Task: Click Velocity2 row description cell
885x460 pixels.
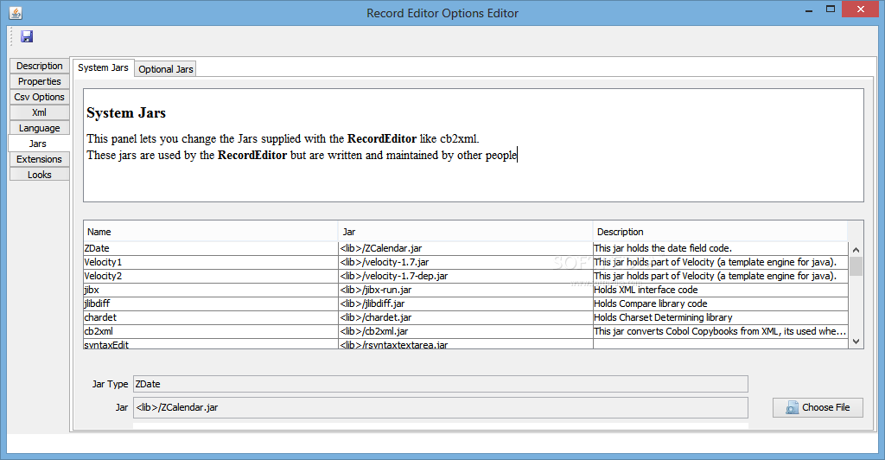Action: pyautogui.click(x=720, y=276)
